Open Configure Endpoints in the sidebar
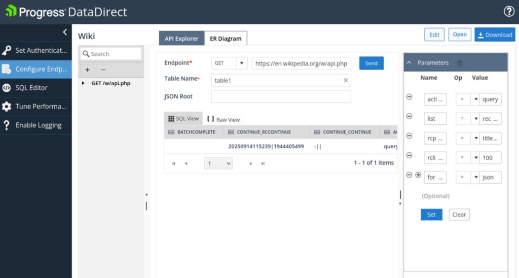 (36, 69)
